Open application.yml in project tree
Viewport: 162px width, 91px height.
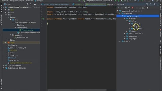click(22, 38)
